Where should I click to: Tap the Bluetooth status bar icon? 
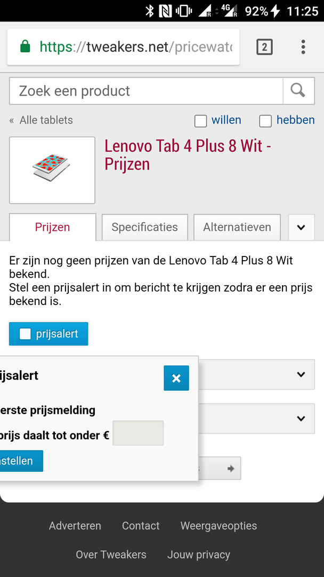click(x=150, y=11)
